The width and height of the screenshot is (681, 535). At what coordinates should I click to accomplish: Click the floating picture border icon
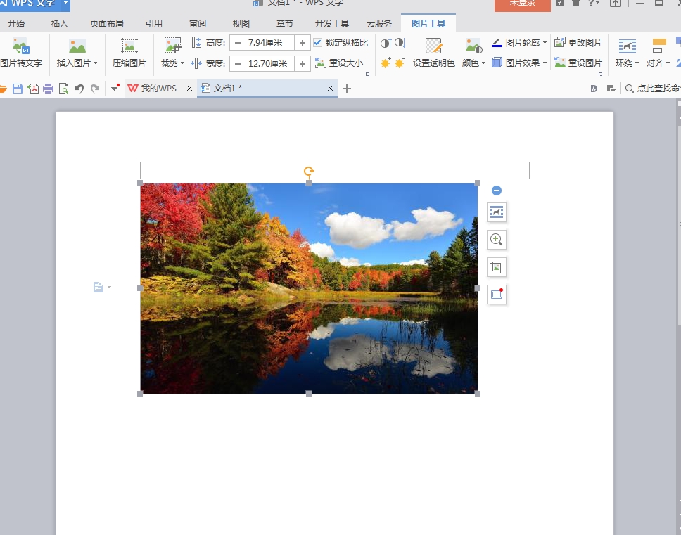[x=497, y=295]
